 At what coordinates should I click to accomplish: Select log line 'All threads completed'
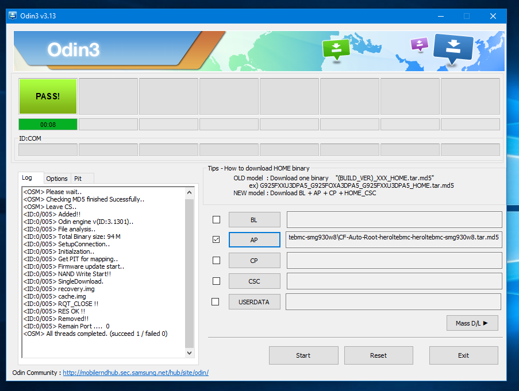coord(95,334)
